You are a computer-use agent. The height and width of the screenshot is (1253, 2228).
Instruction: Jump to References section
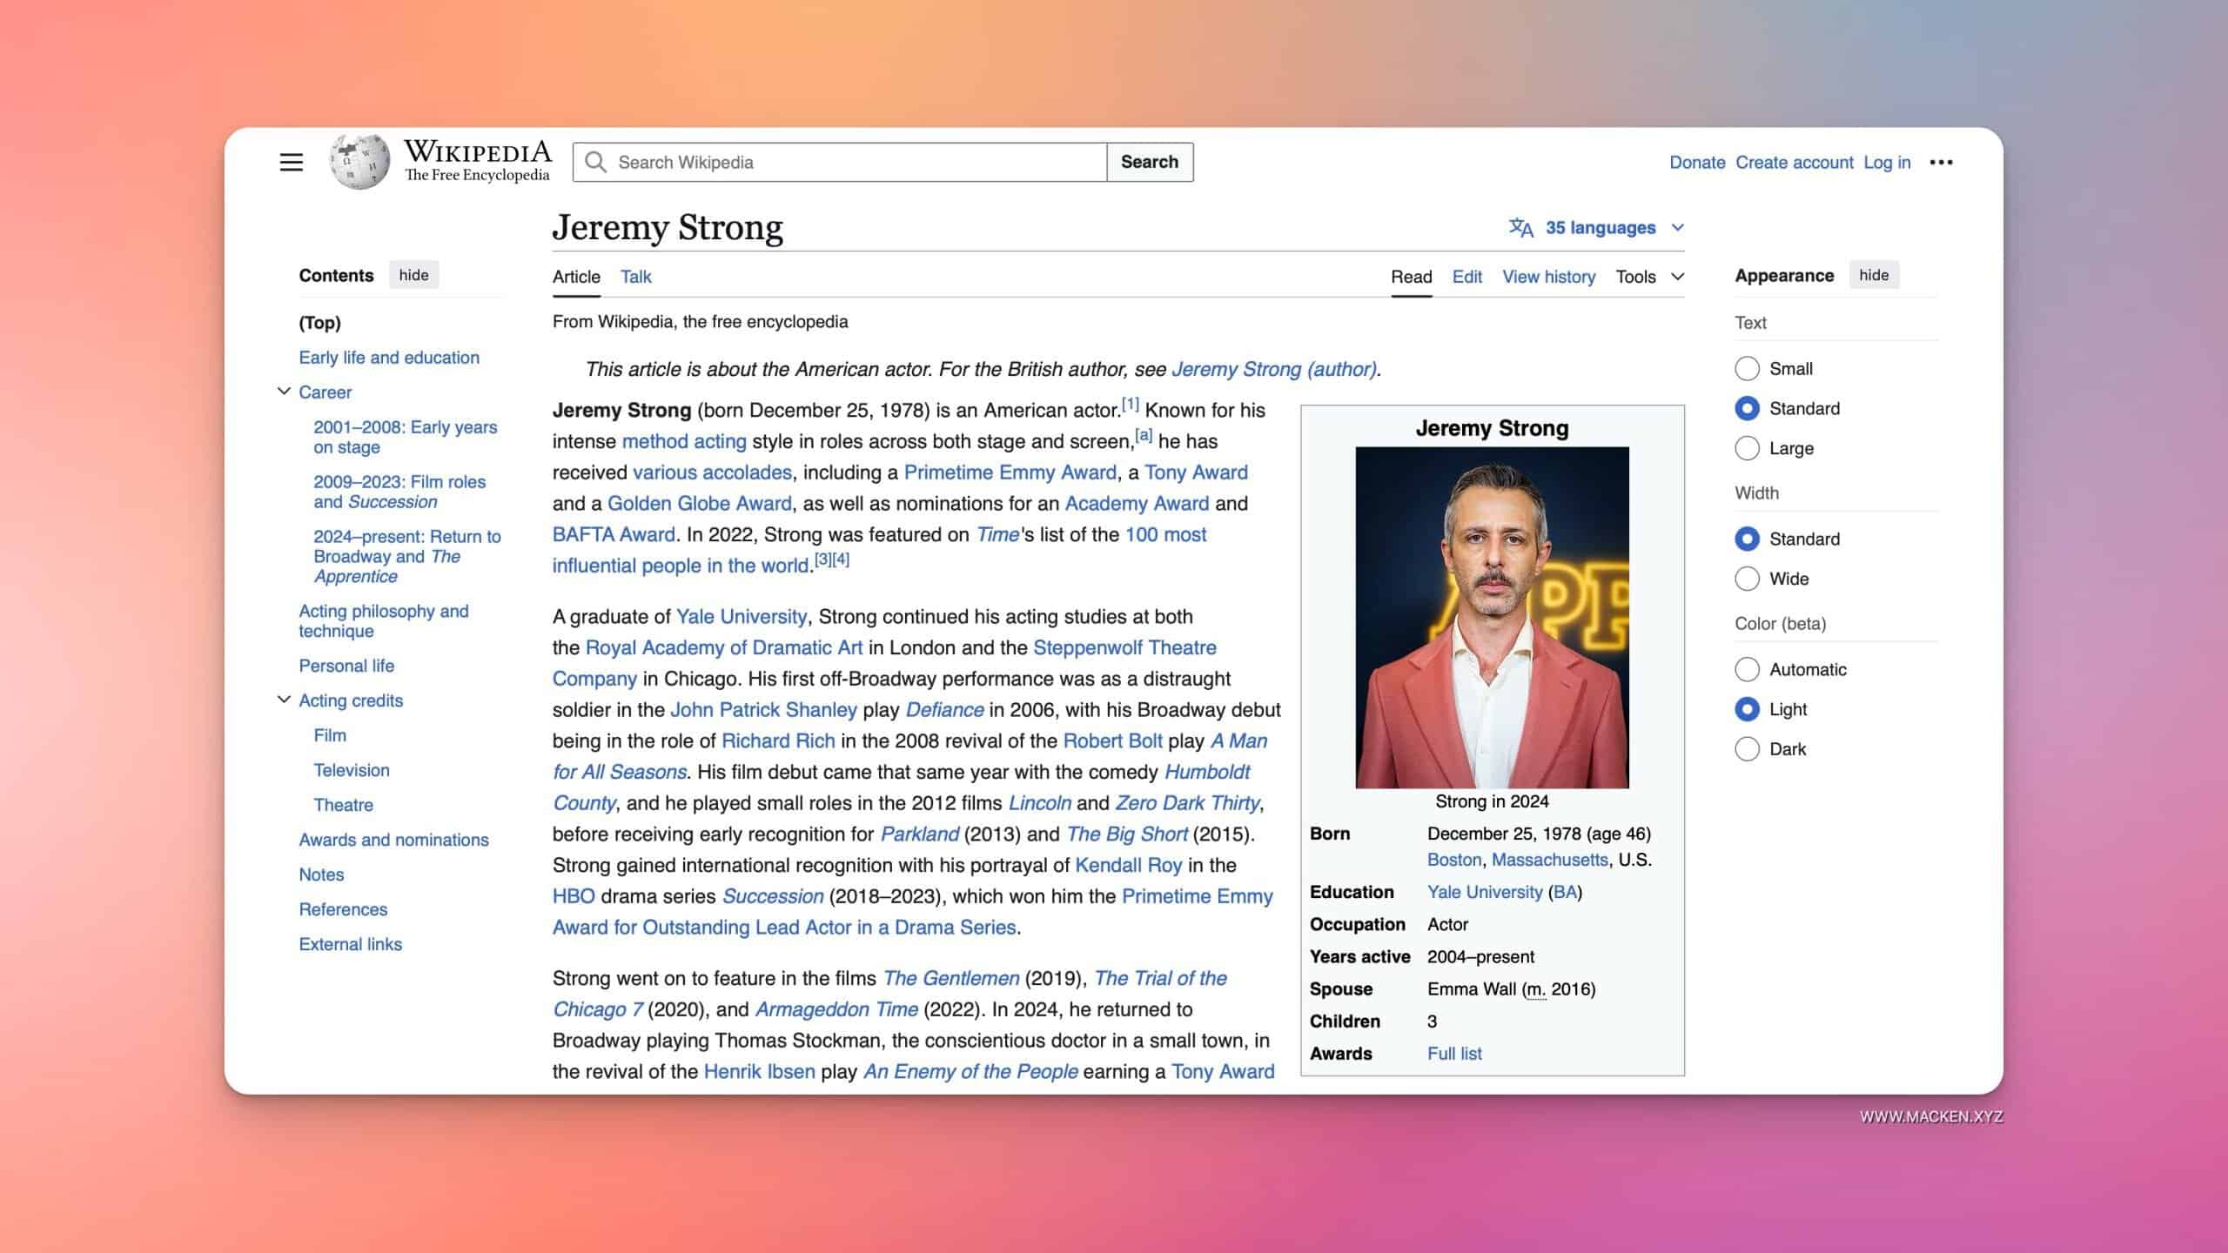pyautogui.click(x=343, y=909)
